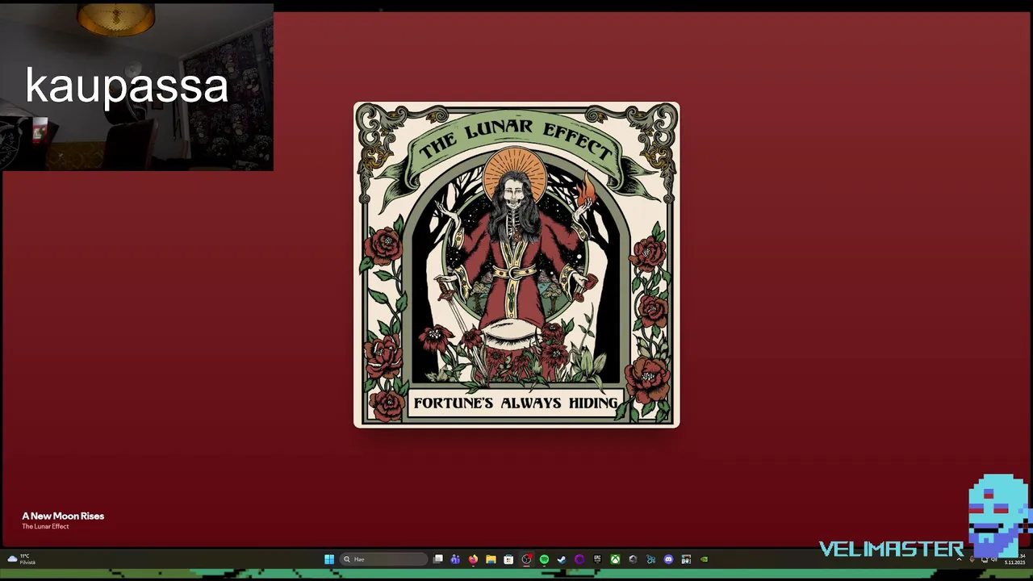The height and width of the screenshot is (581, 1033).
Task: Switch to OBS Studio in the taskbar
Action: tap(526, 559)
